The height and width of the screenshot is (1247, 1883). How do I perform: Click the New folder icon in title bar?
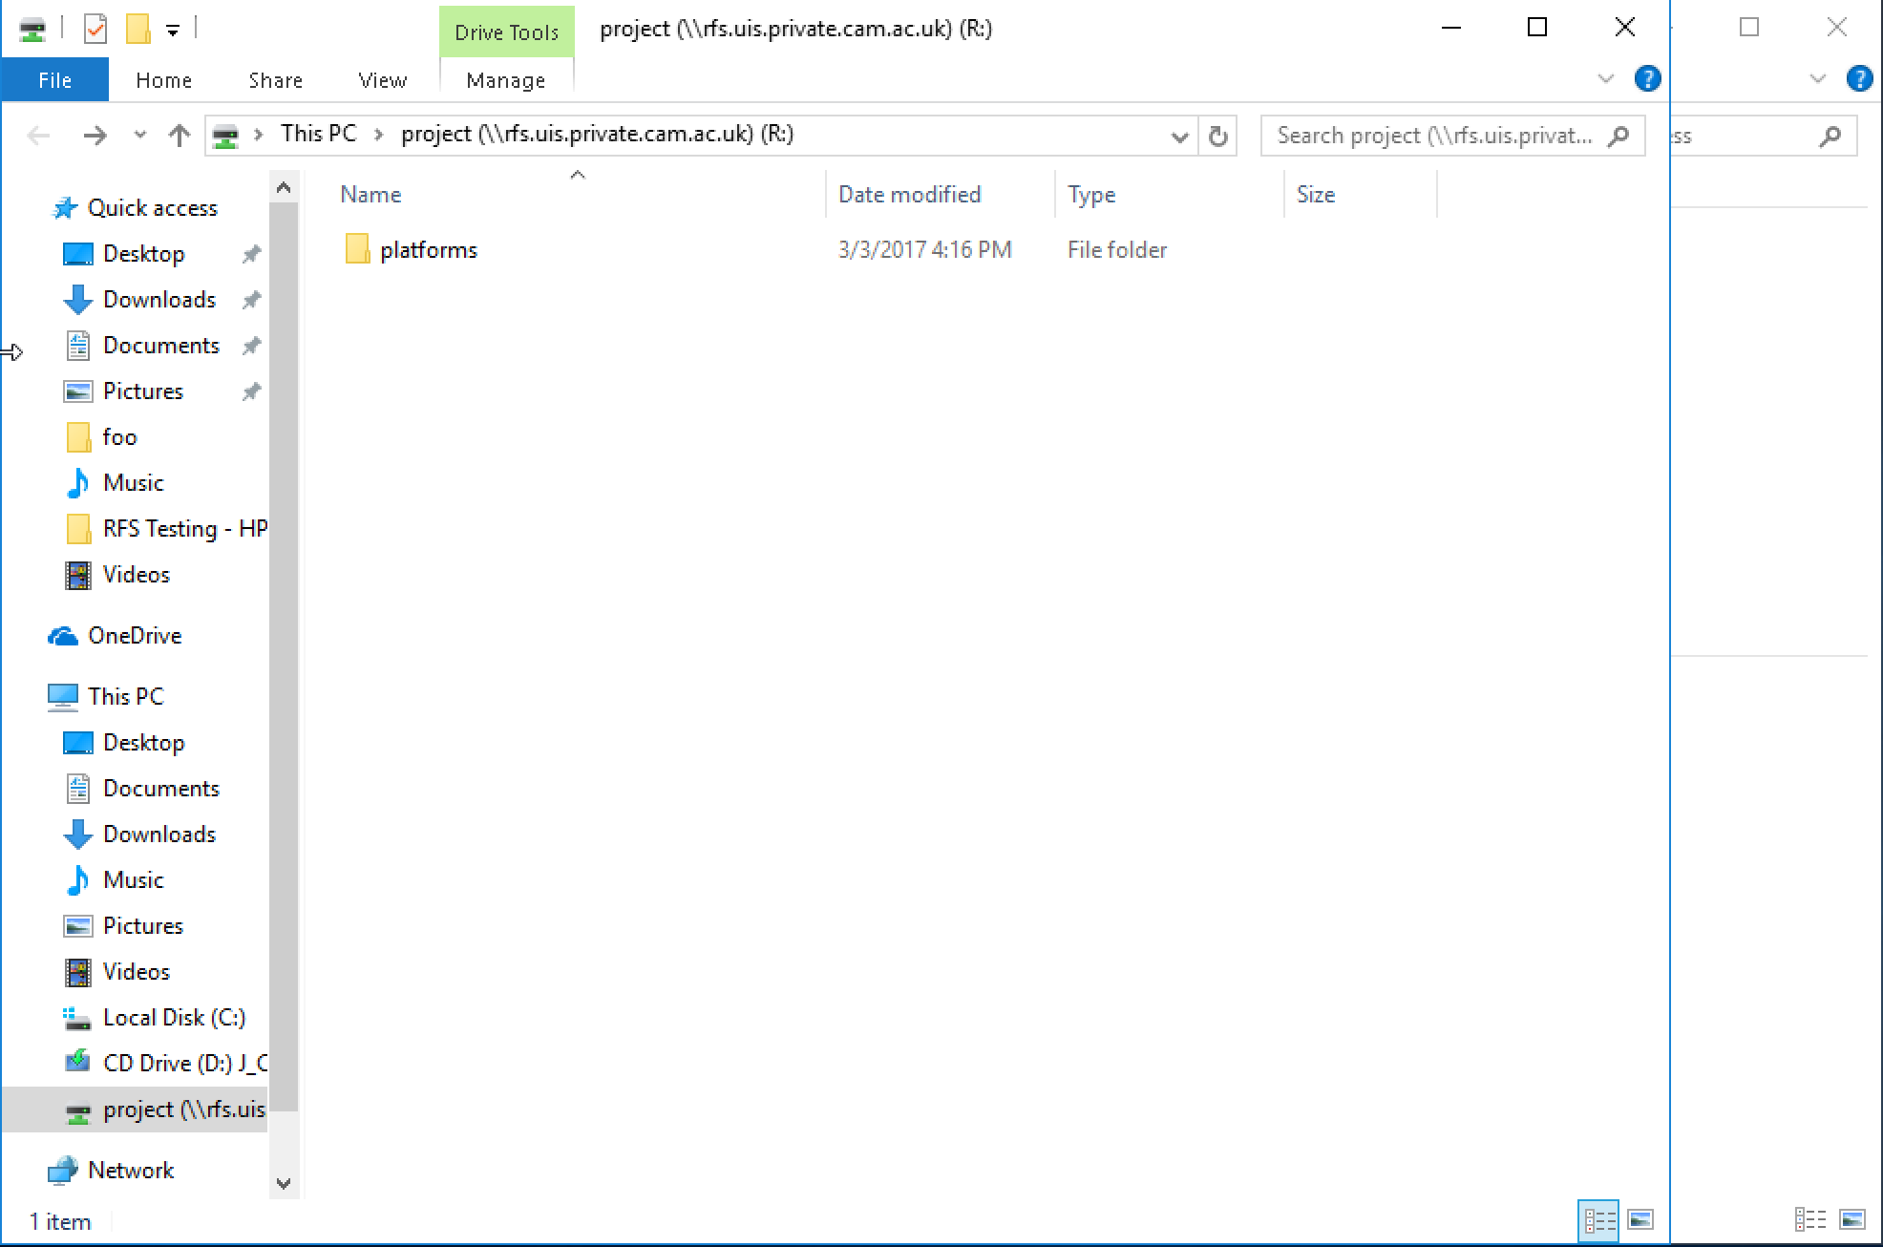pyautogui.click(x=138, y=29)
